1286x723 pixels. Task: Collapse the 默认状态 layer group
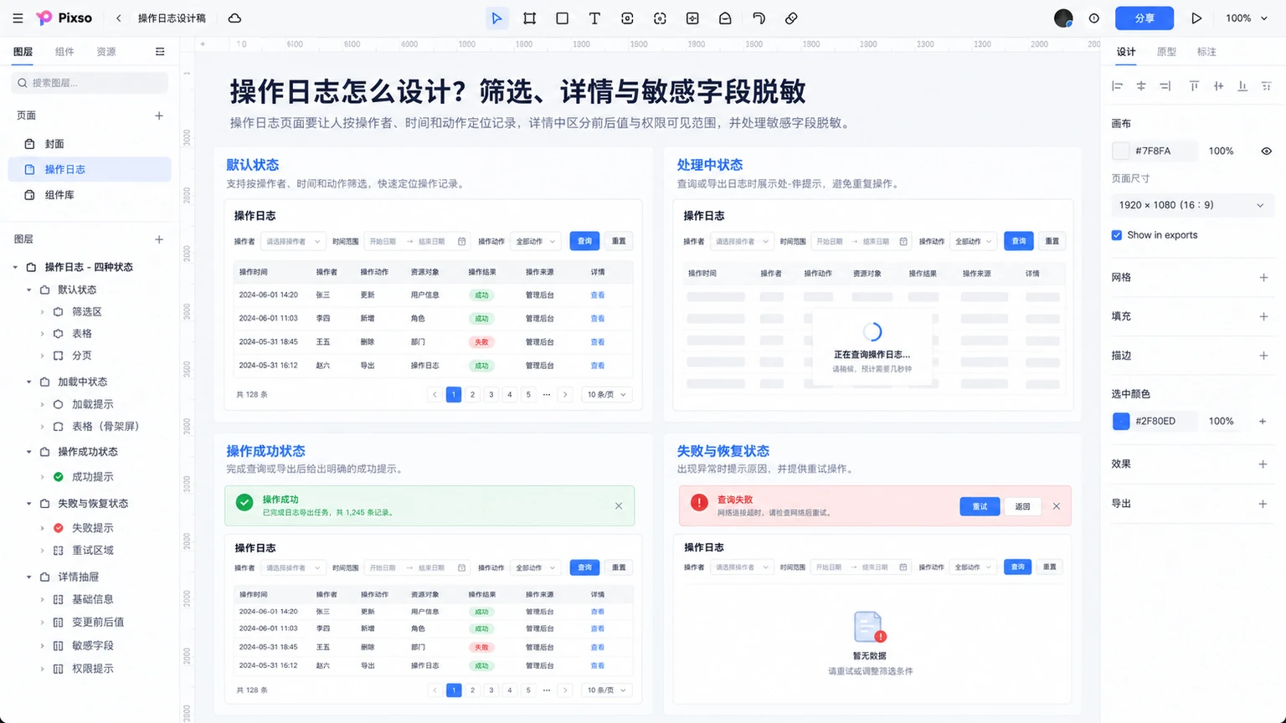click(x=29, y=290)
